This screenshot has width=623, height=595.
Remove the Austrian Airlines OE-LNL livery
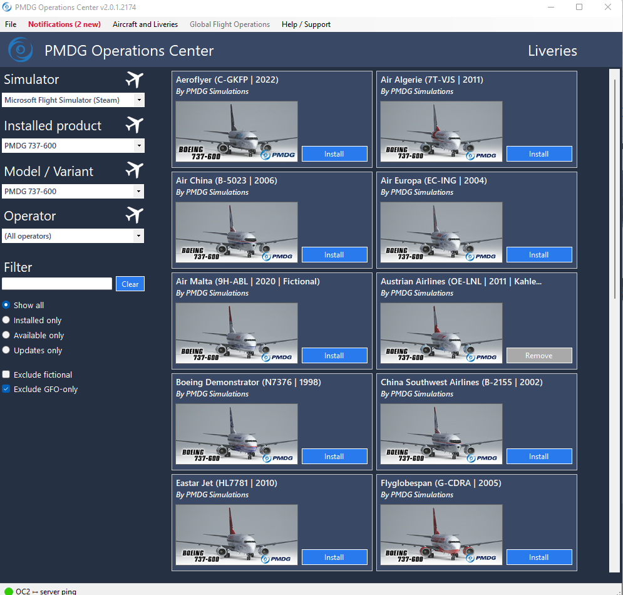pyautogui.click(x=538, y=356)
